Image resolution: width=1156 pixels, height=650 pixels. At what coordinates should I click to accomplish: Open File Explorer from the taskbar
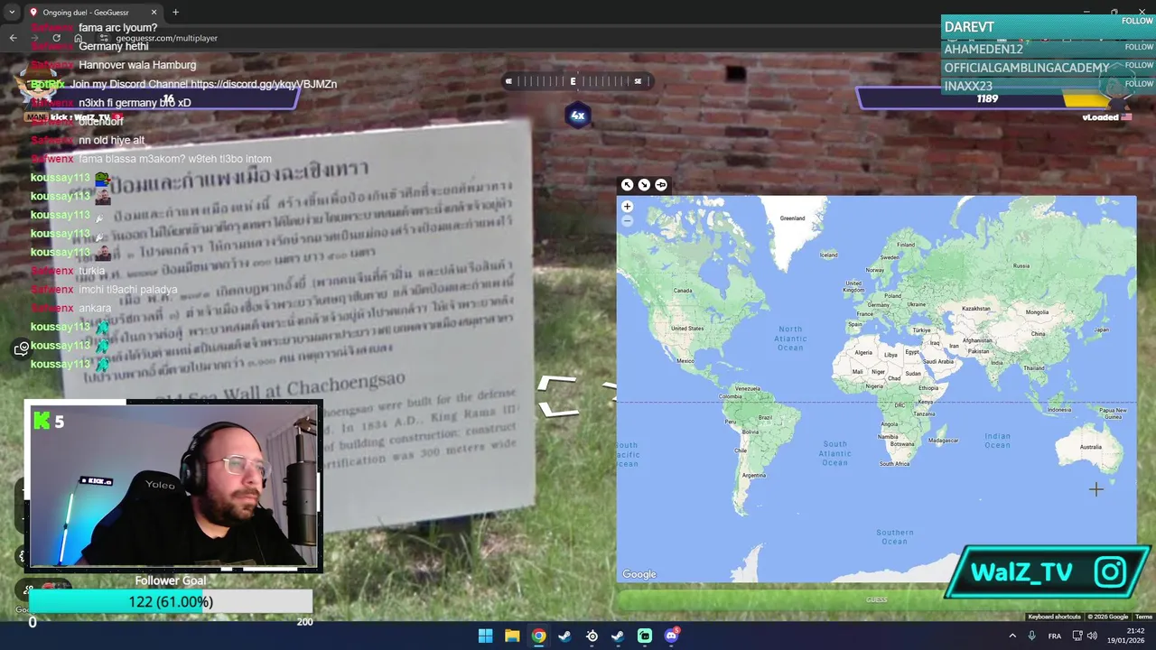(512, 636)
